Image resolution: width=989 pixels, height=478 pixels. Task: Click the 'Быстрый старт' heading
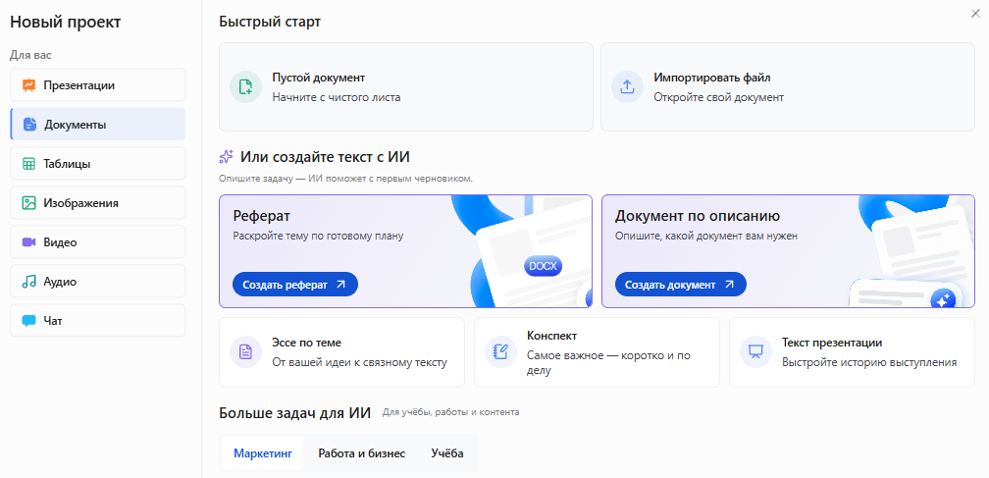(270, 22)
